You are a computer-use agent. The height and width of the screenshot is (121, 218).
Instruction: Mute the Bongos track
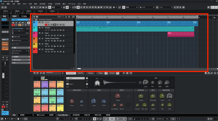(39, 28)
